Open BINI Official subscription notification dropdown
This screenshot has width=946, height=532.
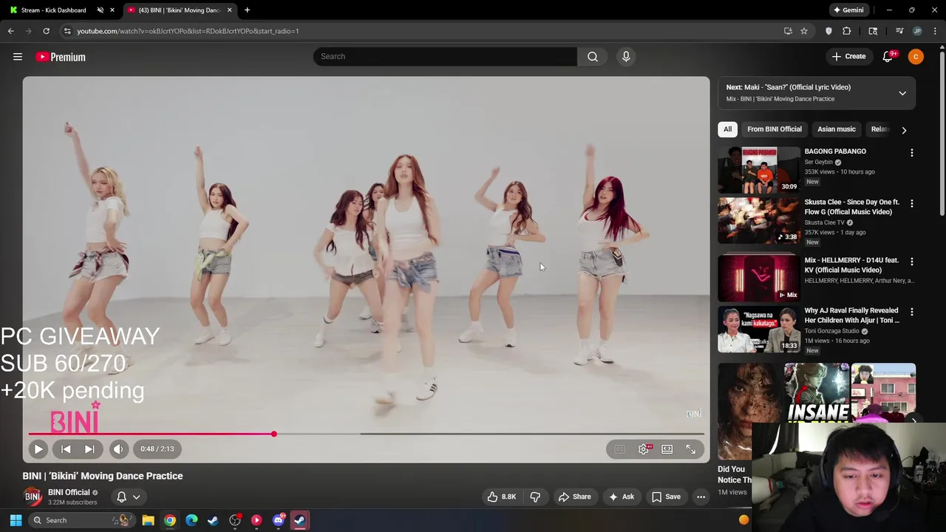[x=129, y=497]
